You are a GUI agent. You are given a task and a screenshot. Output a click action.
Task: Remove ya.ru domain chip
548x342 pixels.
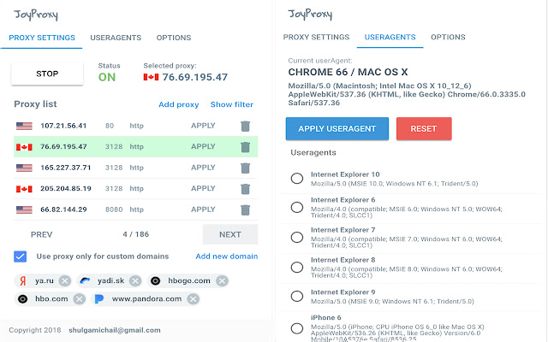pos(65,281)
